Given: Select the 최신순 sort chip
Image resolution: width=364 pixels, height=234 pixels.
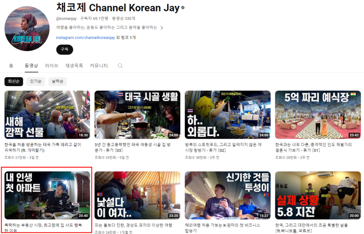Looking at the screenshot, I should [x=14, y=82].
